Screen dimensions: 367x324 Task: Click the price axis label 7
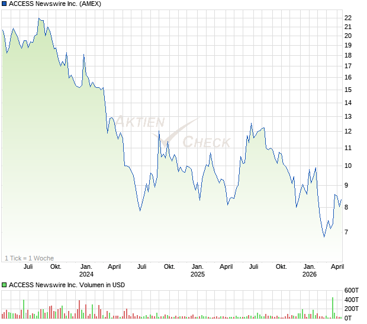346,232
